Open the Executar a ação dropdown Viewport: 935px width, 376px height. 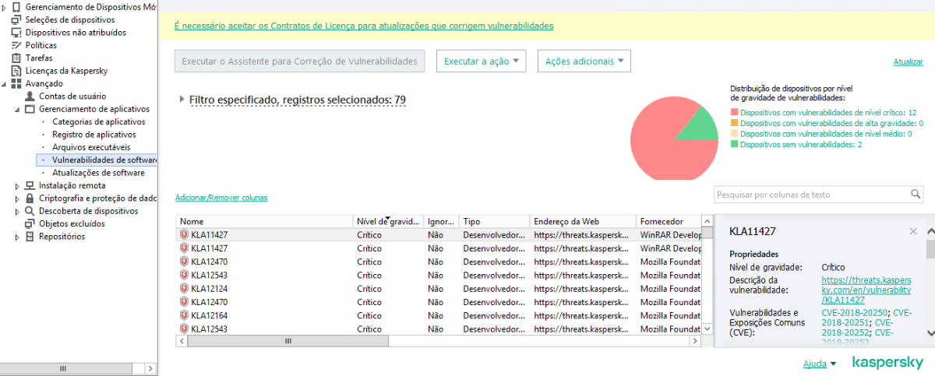[x=481, y=61]
